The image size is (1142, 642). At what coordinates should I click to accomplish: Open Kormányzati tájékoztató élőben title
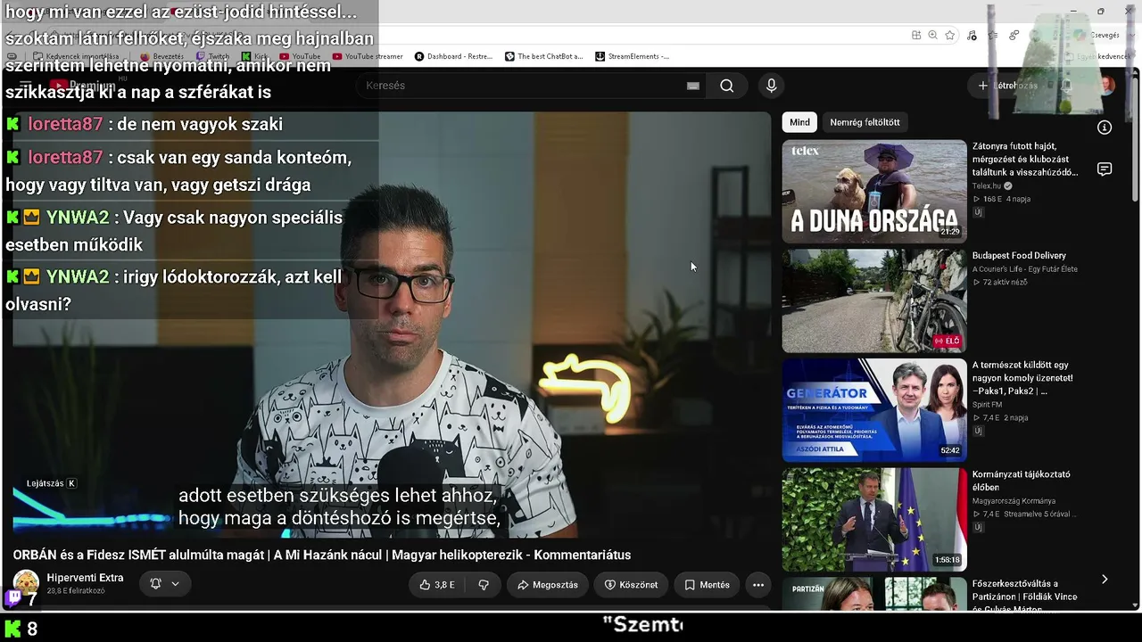1021,481
